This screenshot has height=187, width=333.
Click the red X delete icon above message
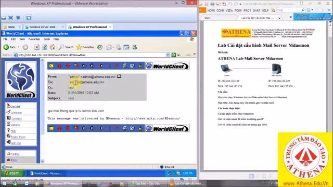(x=117, y=66)
